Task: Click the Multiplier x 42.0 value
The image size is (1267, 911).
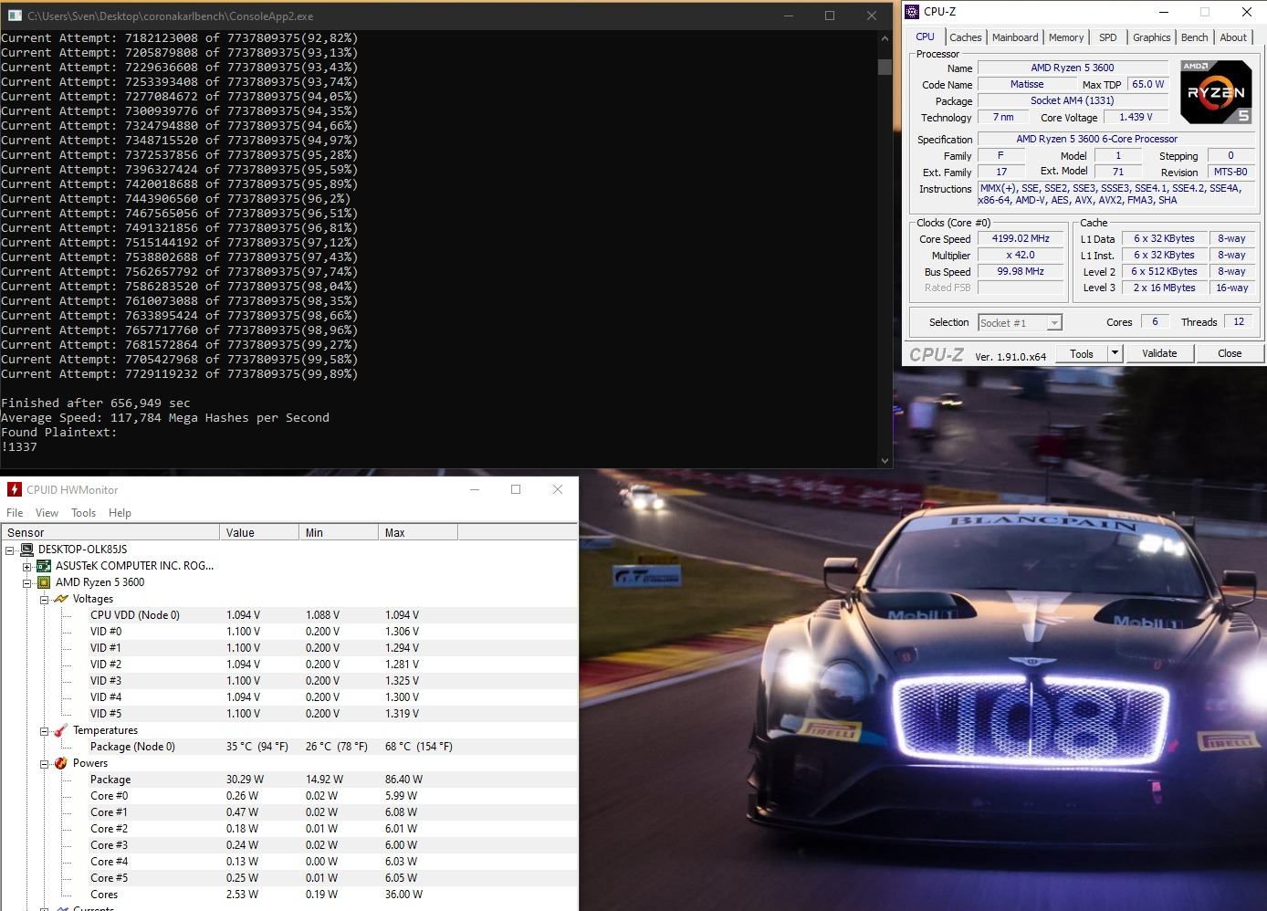Action: tap(1021, 255)
